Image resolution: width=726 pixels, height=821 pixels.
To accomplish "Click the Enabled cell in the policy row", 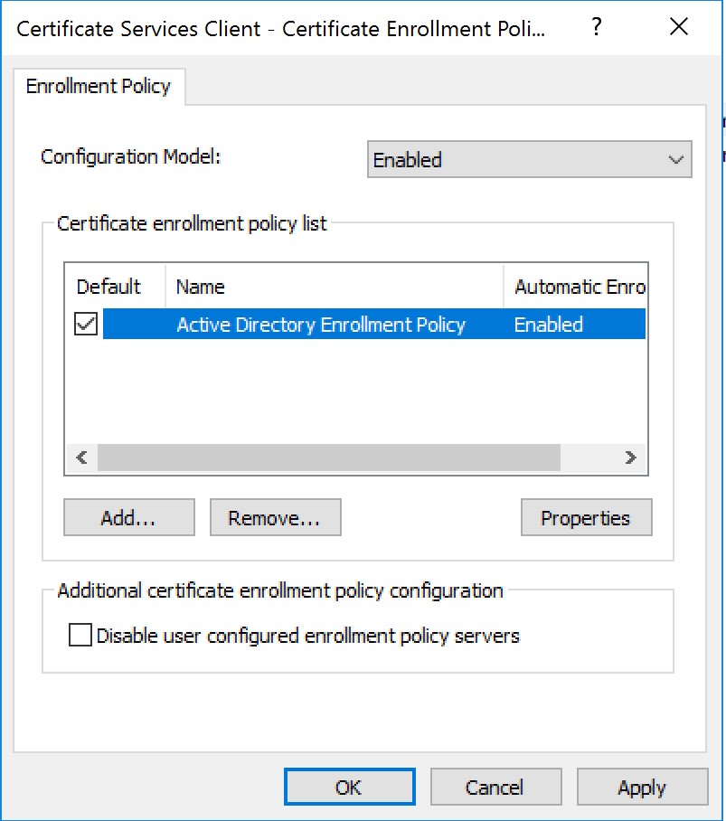I will point(549,325).
